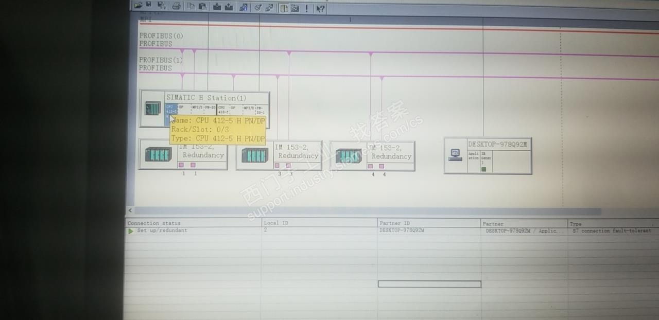Click the Application slot in DESKTOP-978Q92M station
This screenshot has width=659, height=320.
(x=474, y=161)
